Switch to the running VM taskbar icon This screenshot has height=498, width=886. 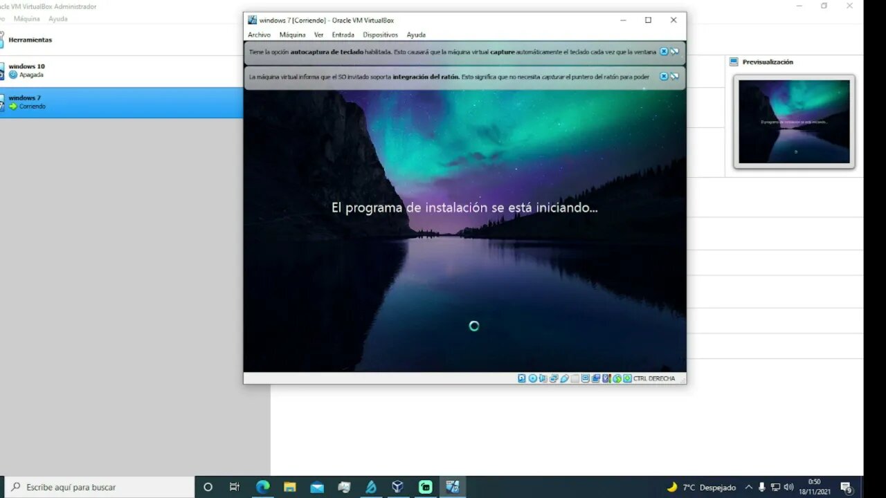pyautogui.click(x=453, y=487)
